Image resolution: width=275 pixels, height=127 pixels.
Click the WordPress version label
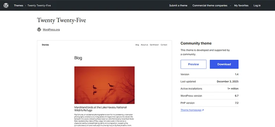coord(191,96)
